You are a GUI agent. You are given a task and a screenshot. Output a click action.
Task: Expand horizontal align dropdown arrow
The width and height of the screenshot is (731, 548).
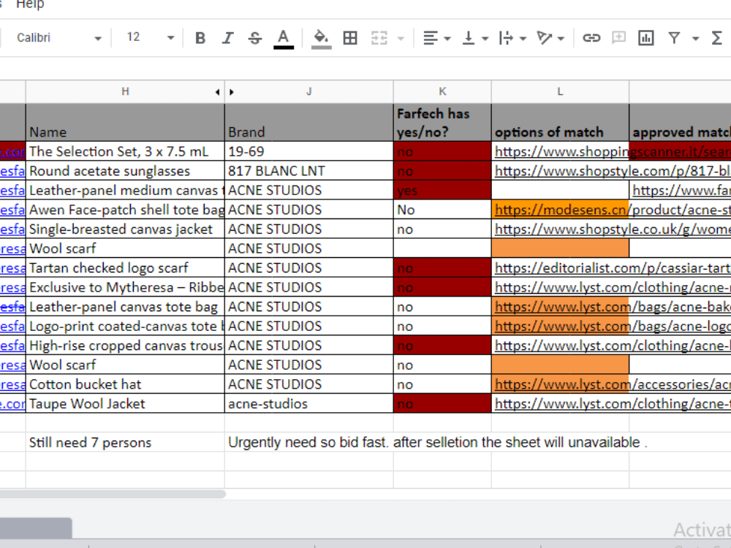click(447, 38)
